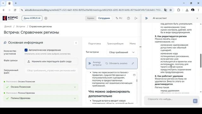Open browser downloads icon
202x114 pixels.
187,10
